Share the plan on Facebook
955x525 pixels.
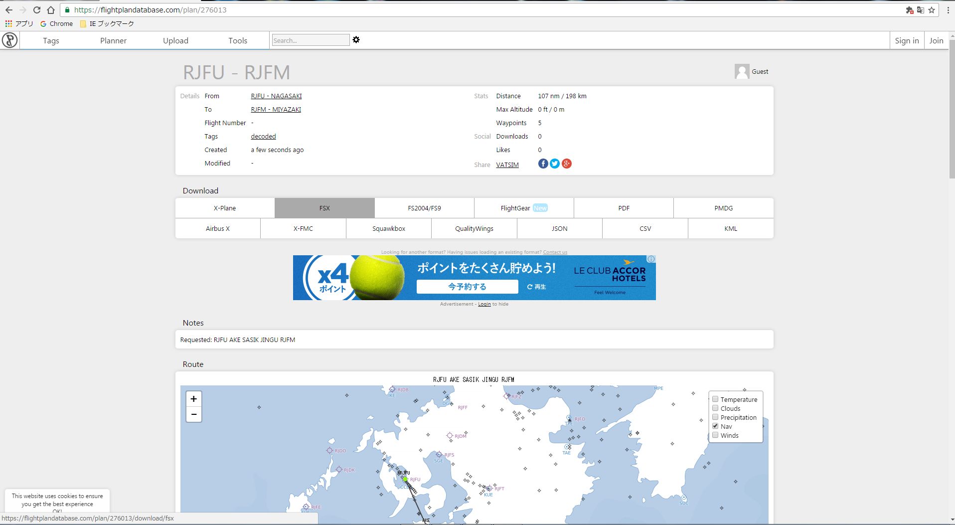click(543, 164)
